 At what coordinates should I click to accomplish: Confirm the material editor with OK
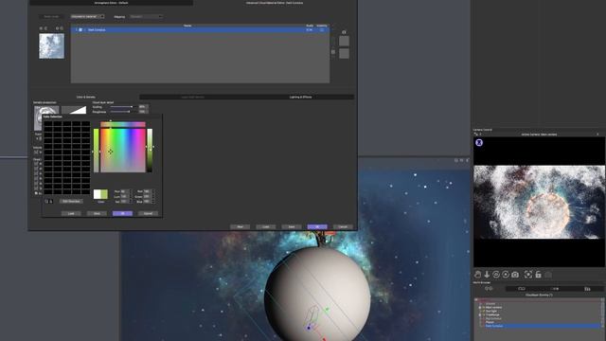click(x=317, y=227)
